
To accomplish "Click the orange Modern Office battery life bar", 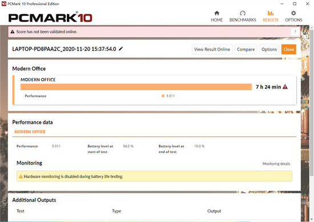I will click(136, 87).
